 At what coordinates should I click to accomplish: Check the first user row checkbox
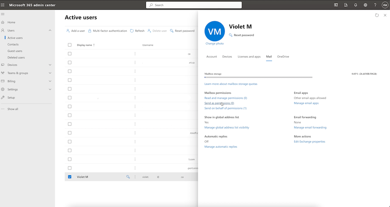pyautogui.click(x=70, y=54)
